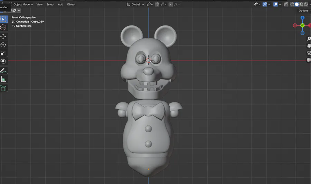This screenshot has height=184, width=311.
Task: Open snapping options dropdown
Action: 163,4
